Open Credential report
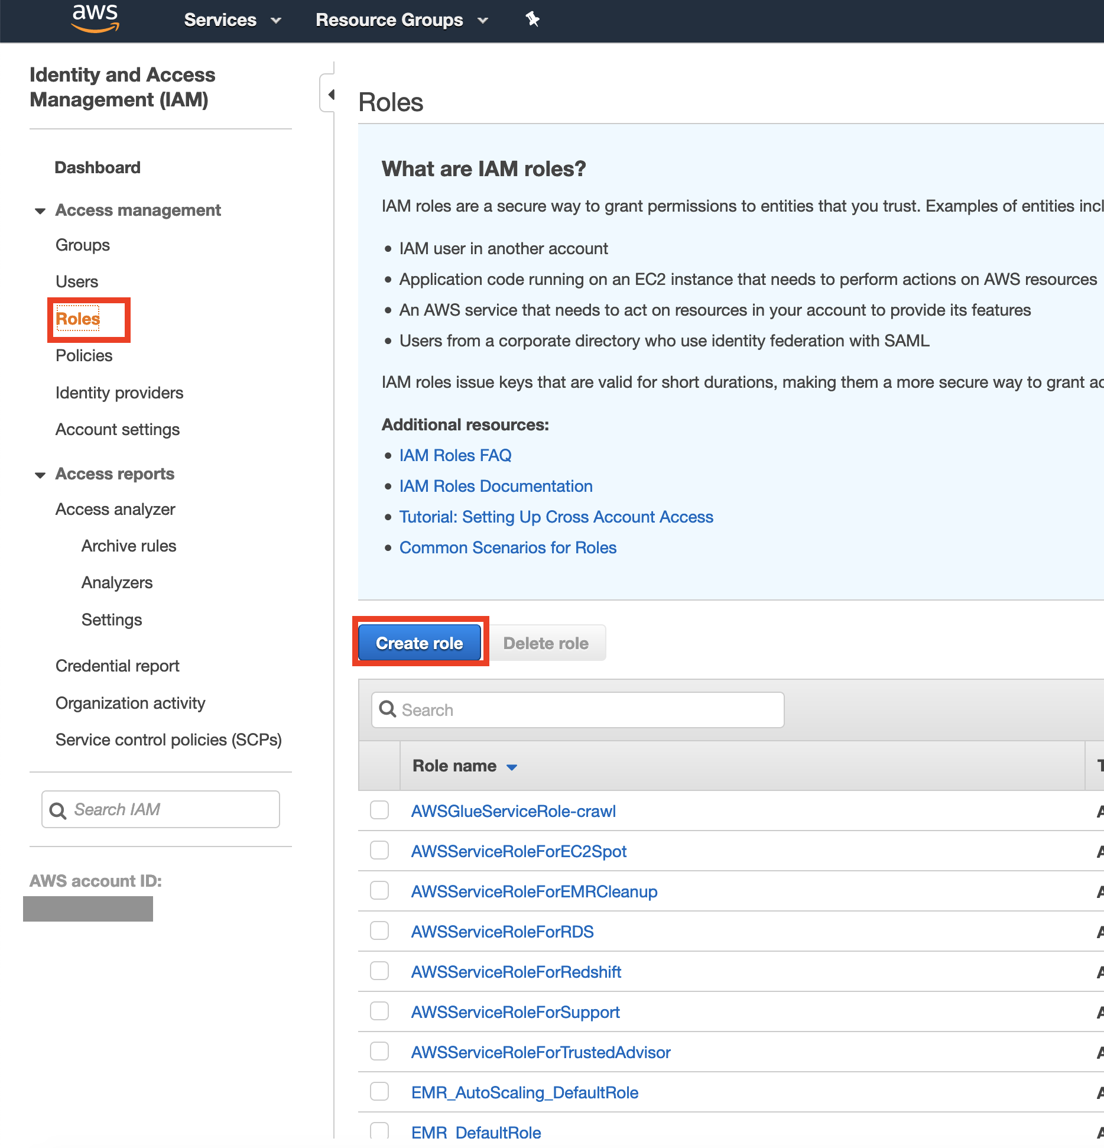This screenshot has width=1104, height=1148. pyautogui.click(x=118, y=666)
